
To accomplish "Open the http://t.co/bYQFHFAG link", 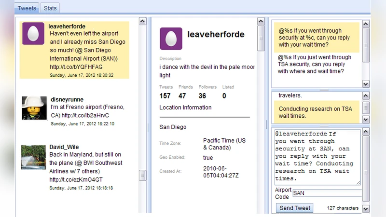I will point(76,67).
